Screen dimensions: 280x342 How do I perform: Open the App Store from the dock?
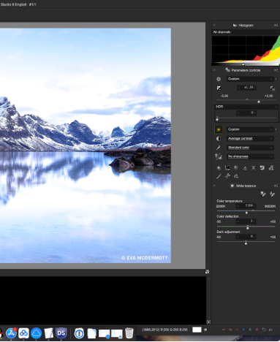[x=11, y=333]
